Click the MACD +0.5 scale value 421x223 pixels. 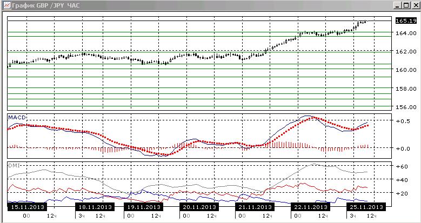click(x=403, y=121)
